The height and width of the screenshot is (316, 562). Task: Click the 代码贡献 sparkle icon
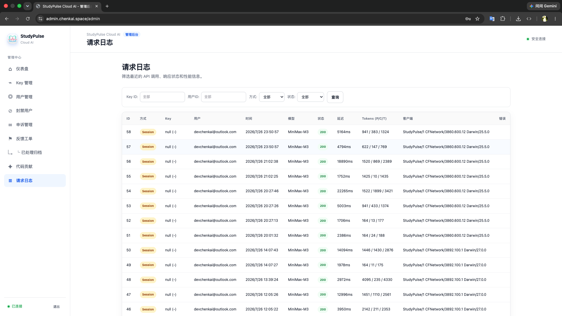click(10, 166)
